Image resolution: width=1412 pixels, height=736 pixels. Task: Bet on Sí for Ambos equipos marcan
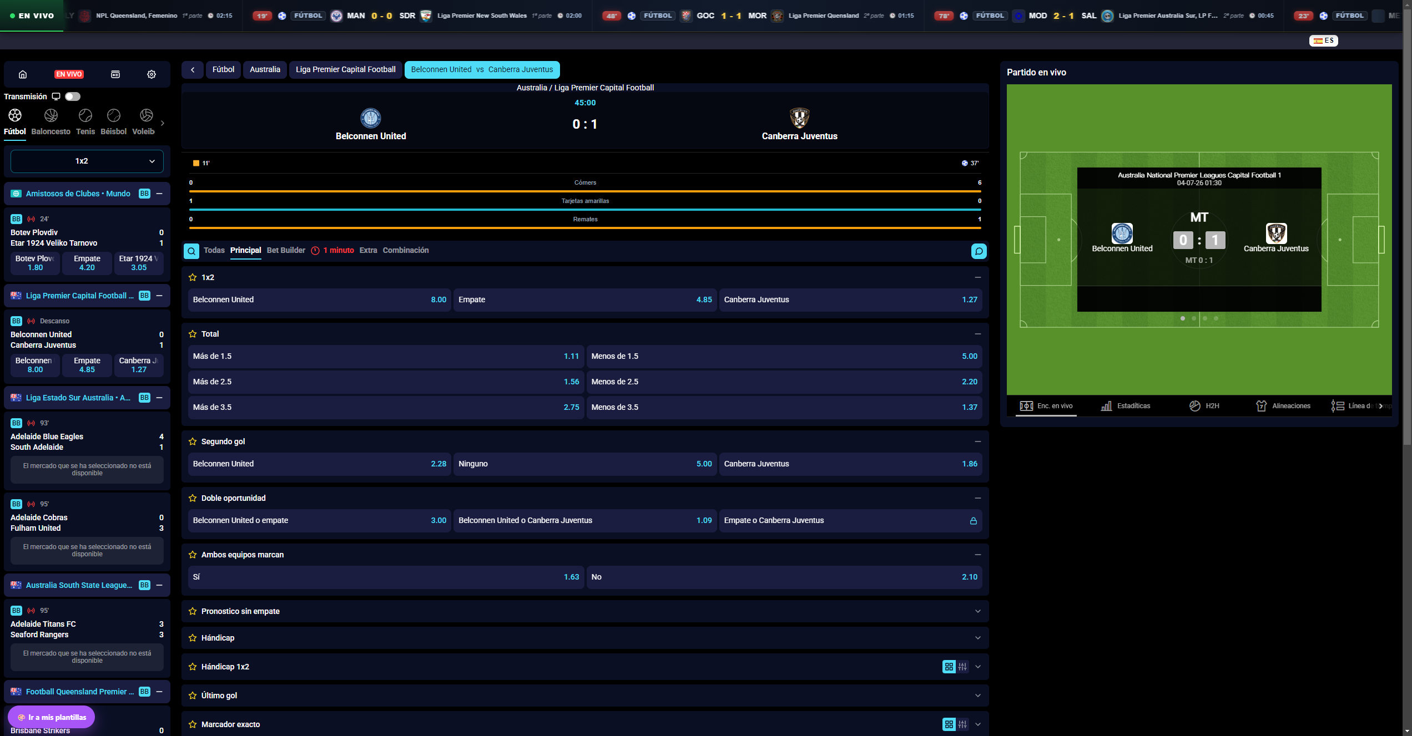tap(386, 577)
